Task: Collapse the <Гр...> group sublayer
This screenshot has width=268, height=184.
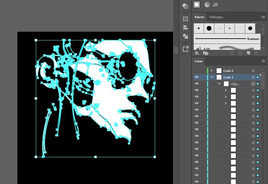Action: point(219,84)
